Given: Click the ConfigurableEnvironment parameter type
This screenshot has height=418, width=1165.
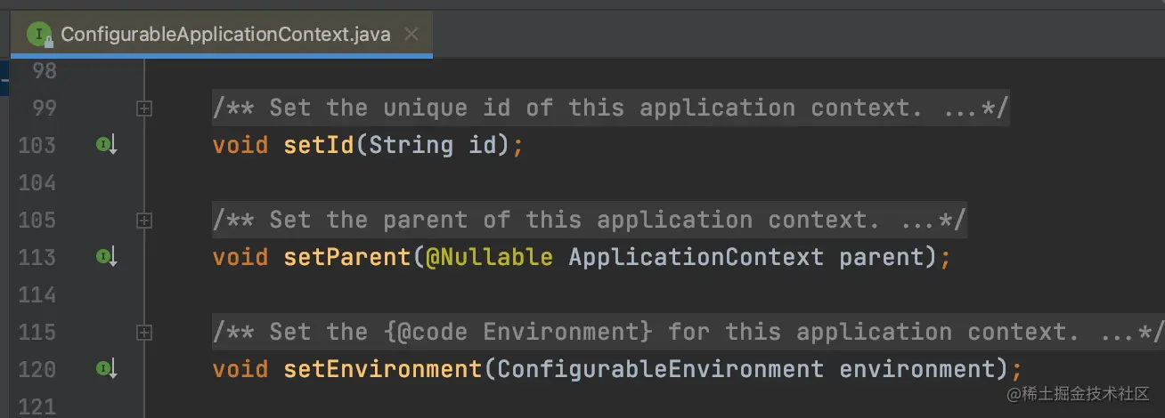Looking at the screenshot, I should 660,368.
